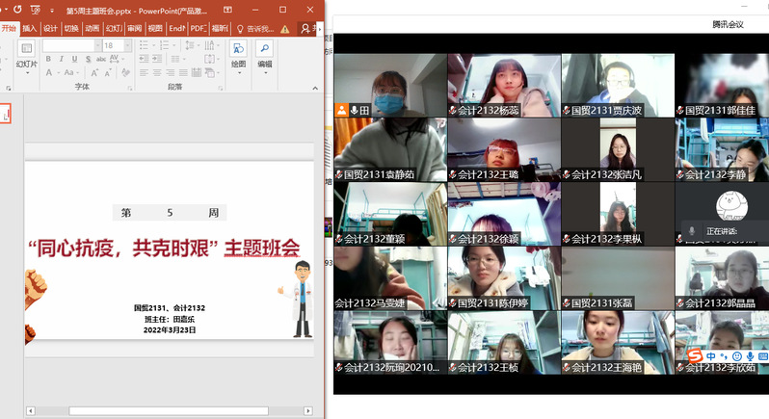Click the Editing (编辑) search icon
This screenshot has height=419, width=769.
click(x=264, y=49)
